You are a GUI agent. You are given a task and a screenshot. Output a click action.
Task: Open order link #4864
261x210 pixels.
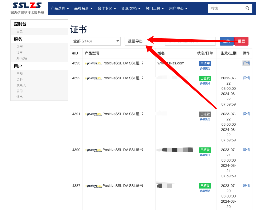205,84
